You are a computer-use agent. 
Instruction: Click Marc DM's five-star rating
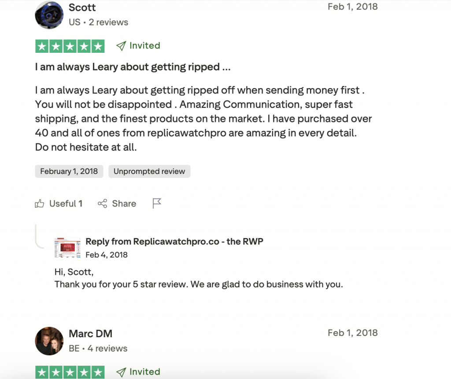click(x=70, y=372)
